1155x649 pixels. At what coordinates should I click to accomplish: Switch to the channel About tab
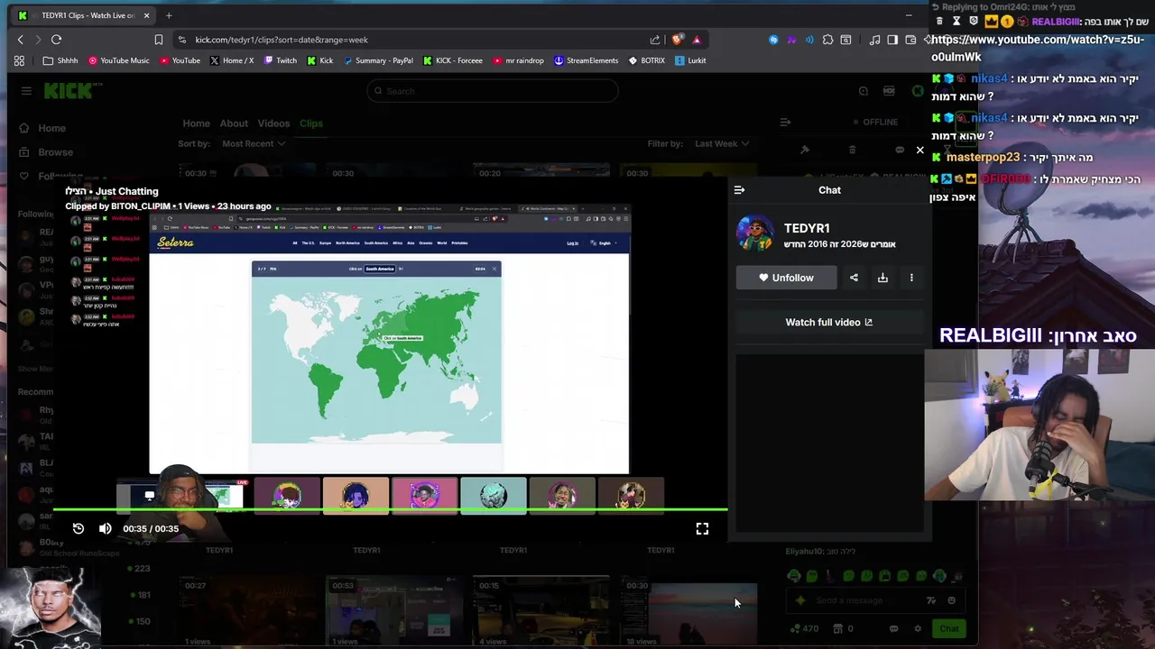click(x=234, y=123)
